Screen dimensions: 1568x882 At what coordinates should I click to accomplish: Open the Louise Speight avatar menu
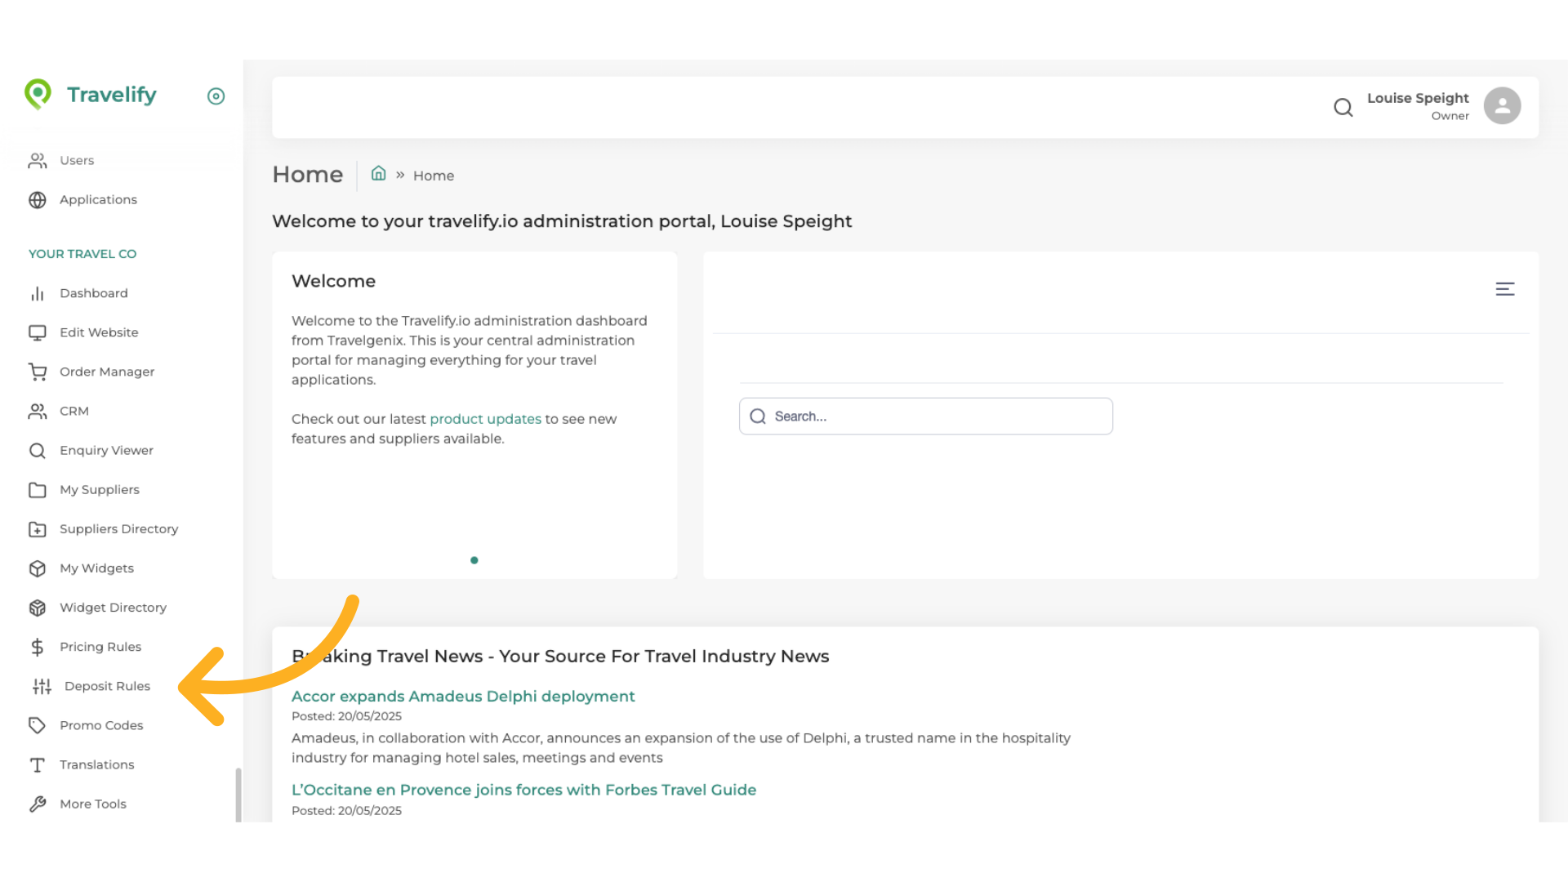click(x=1502, y=106)
